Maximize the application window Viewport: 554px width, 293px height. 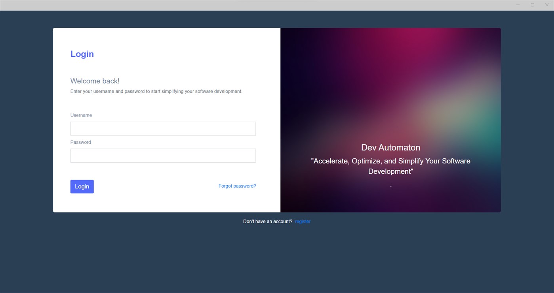[x=532, y=5]
